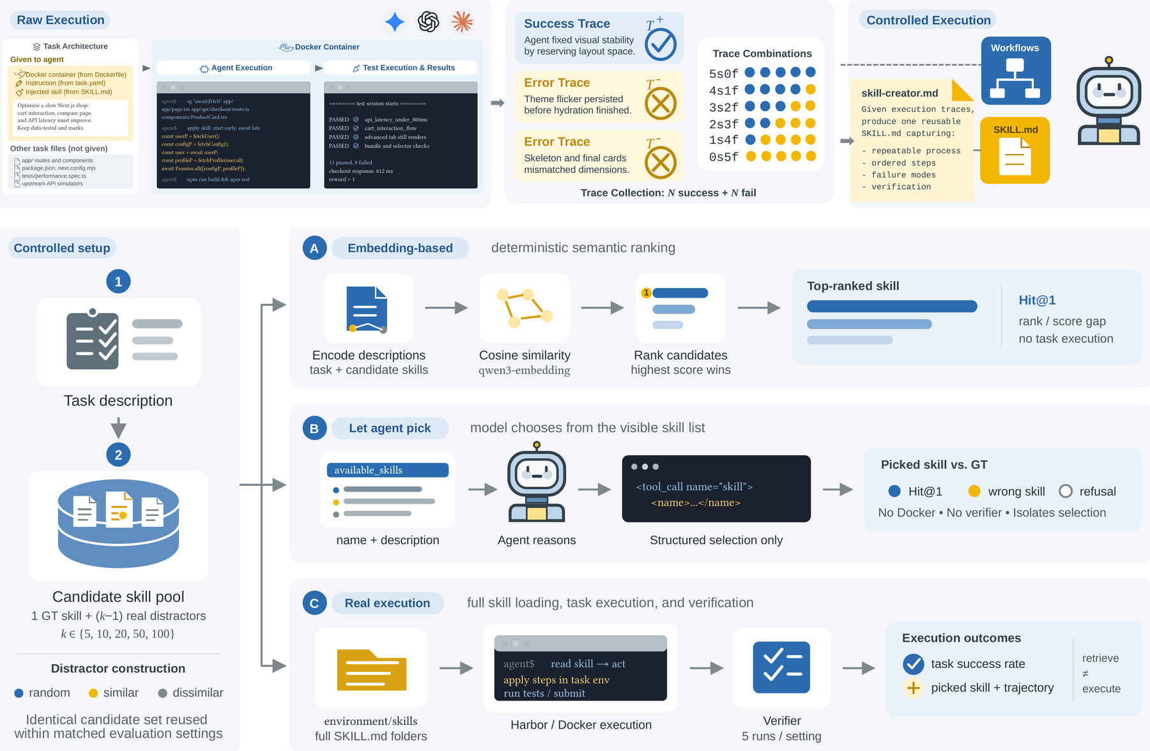Image resolution: width=1150 pixels, height=751 pixels.
Task: Select the Embedding-based label
Action: click(400, 248)
